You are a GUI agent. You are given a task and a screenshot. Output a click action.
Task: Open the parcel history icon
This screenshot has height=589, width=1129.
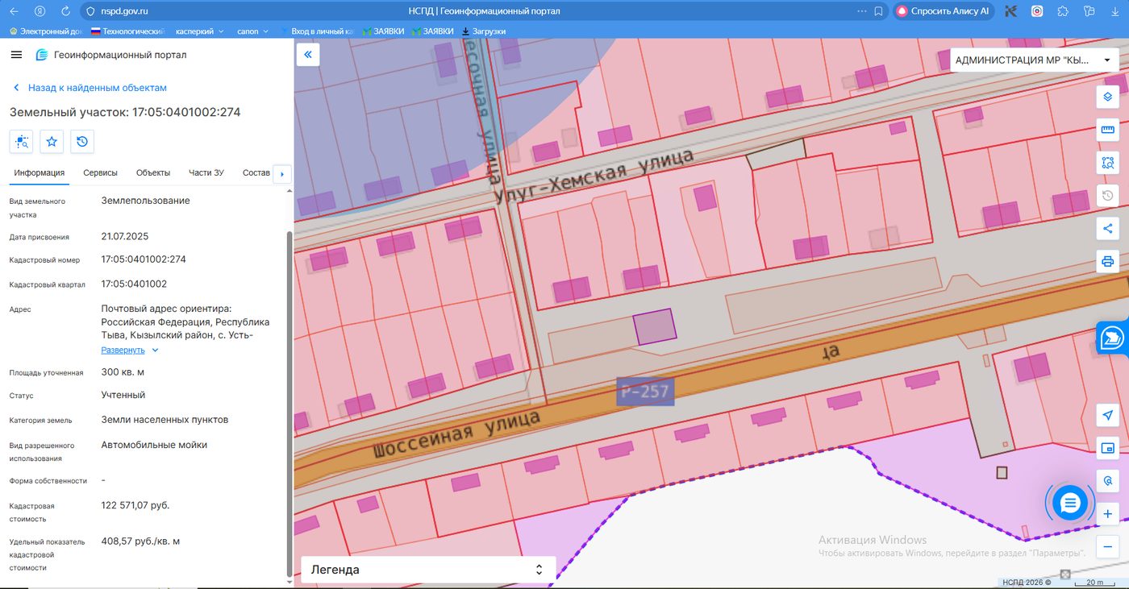(x=82, y=142)
